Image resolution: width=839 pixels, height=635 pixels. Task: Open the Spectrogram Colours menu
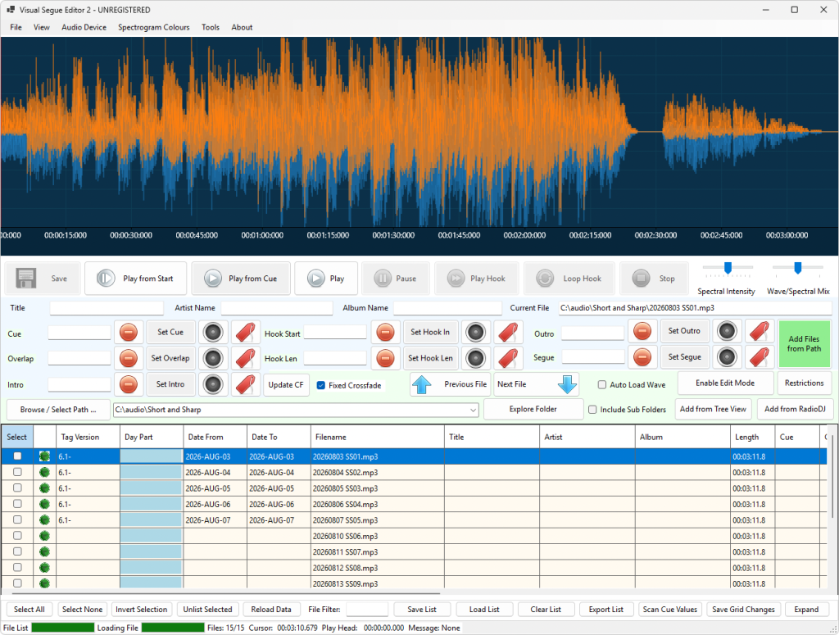[153, 27]
